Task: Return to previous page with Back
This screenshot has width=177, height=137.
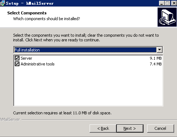Action: pos(103,128)
